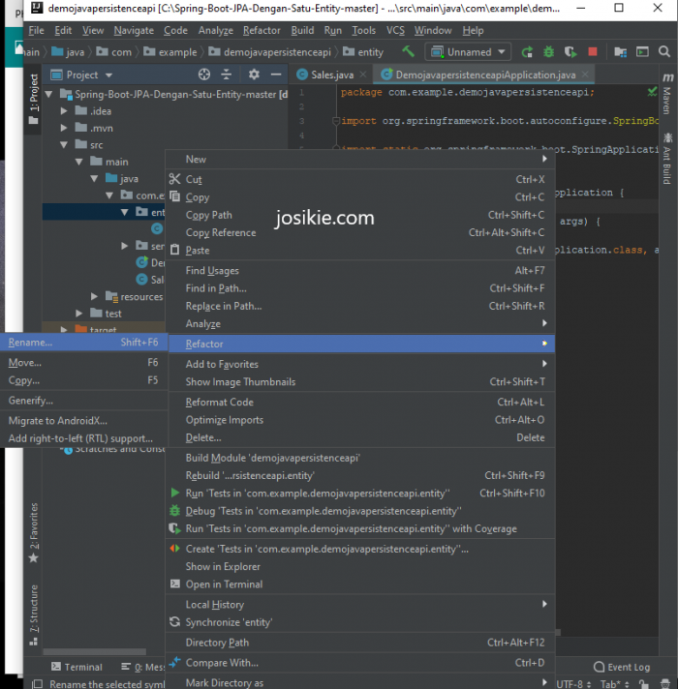Click the horizontal scrollbar in Project panel
The width and height of the screenshot is (678, 689).
pos(95,651)
